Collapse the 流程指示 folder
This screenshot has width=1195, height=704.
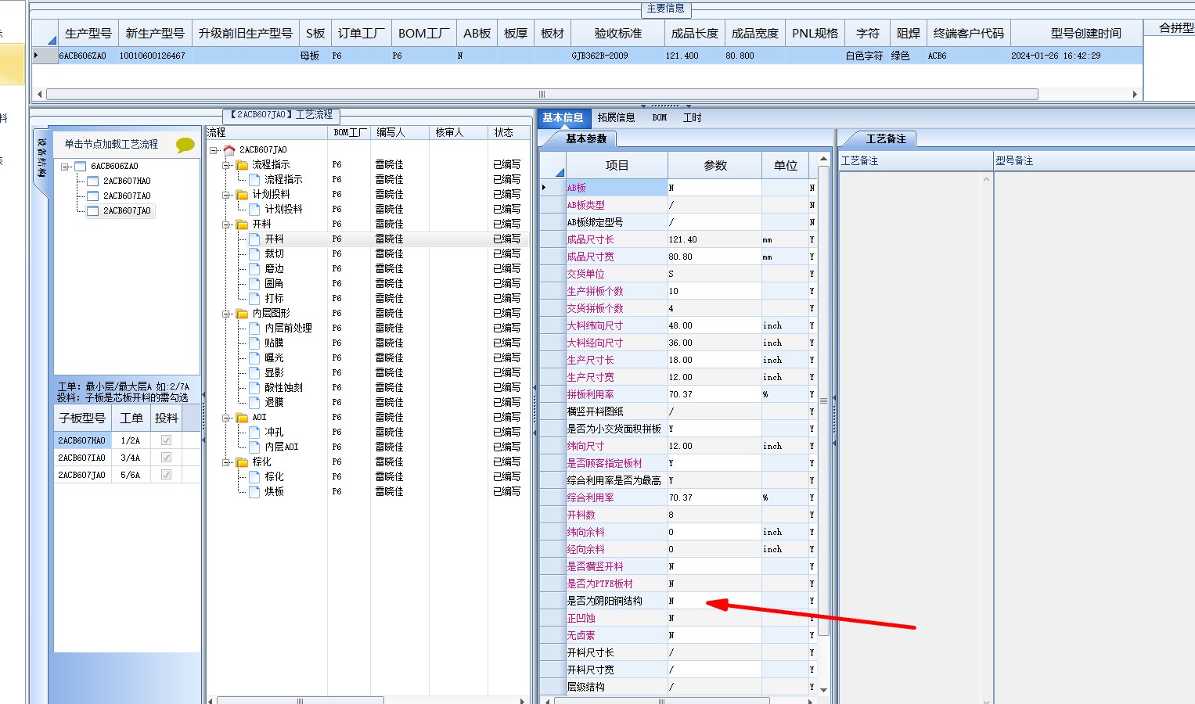225,164
